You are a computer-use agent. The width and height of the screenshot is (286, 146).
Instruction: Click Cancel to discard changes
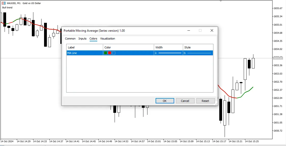pos(185,101)
